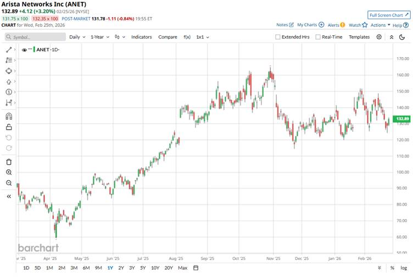The width and height of the screenshot is (413, 277).
Task: Toggle the magnet snap mode icon
Action: [x=9, y=116]
